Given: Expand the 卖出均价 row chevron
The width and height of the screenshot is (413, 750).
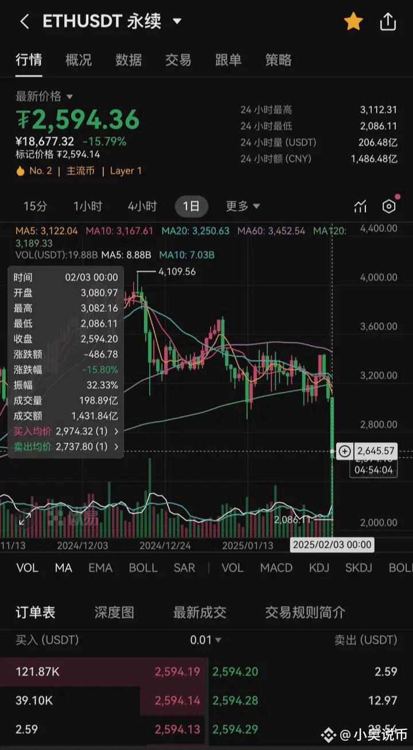Looking at the screenshot, I should [117, 446].
